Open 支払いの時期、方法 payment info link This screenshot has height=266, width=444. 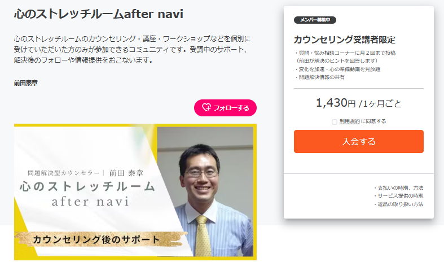pos(399,187)
